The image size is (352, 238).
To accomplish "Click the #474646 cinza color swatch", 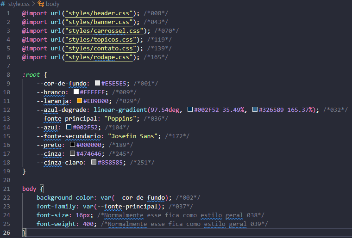I will tap(72, 153).
